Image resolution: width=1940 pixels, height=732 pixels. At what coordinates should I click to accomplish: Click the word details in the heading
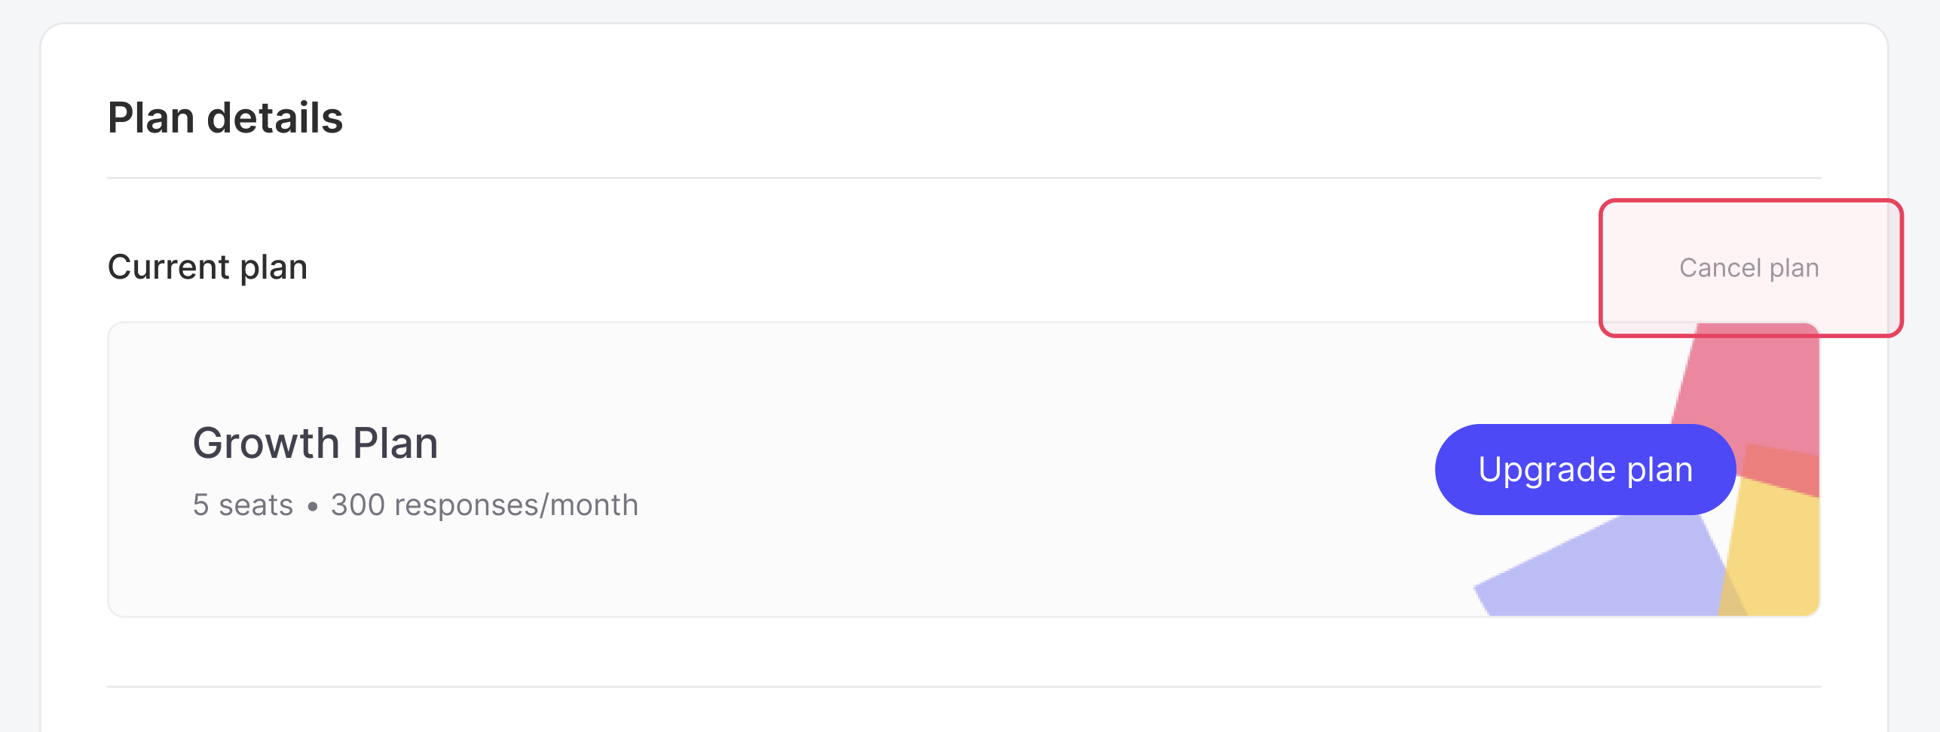click(275, 118)
